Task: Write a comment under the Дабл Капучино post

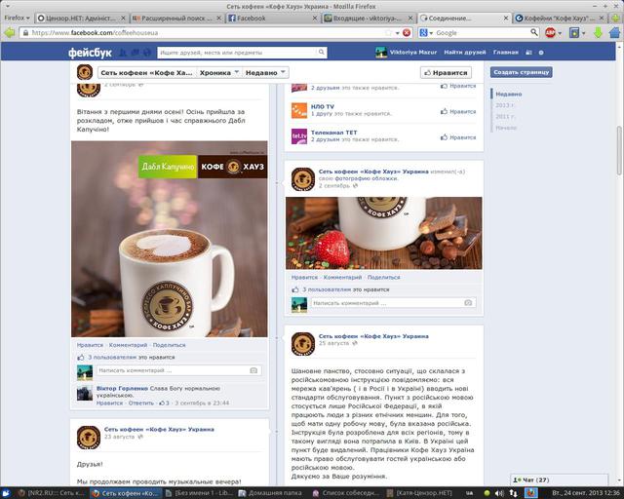Action: click(x=173, y=370)
